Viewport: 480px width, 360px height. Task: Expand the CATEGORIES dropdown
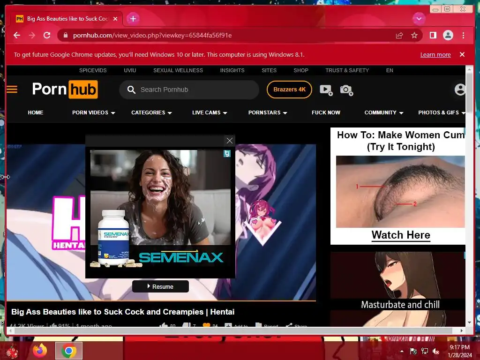(x=151, y=112)
